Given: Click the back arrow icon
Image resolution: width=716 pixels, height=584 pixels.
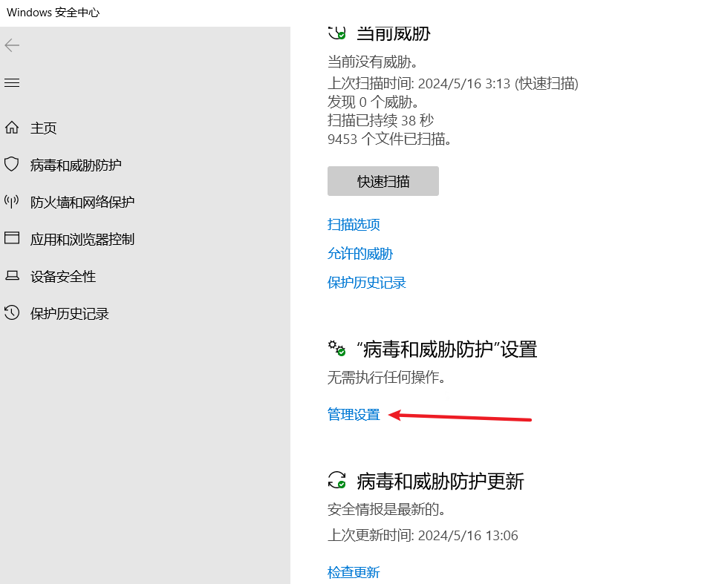Looking at the screenshot, I should pyautogui.click(x=12, y=45).
